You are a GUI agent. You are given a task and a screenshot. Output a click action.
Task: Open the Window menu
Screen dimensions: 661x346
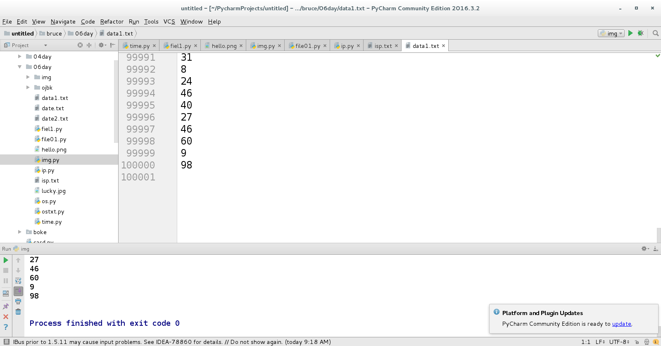191,21
